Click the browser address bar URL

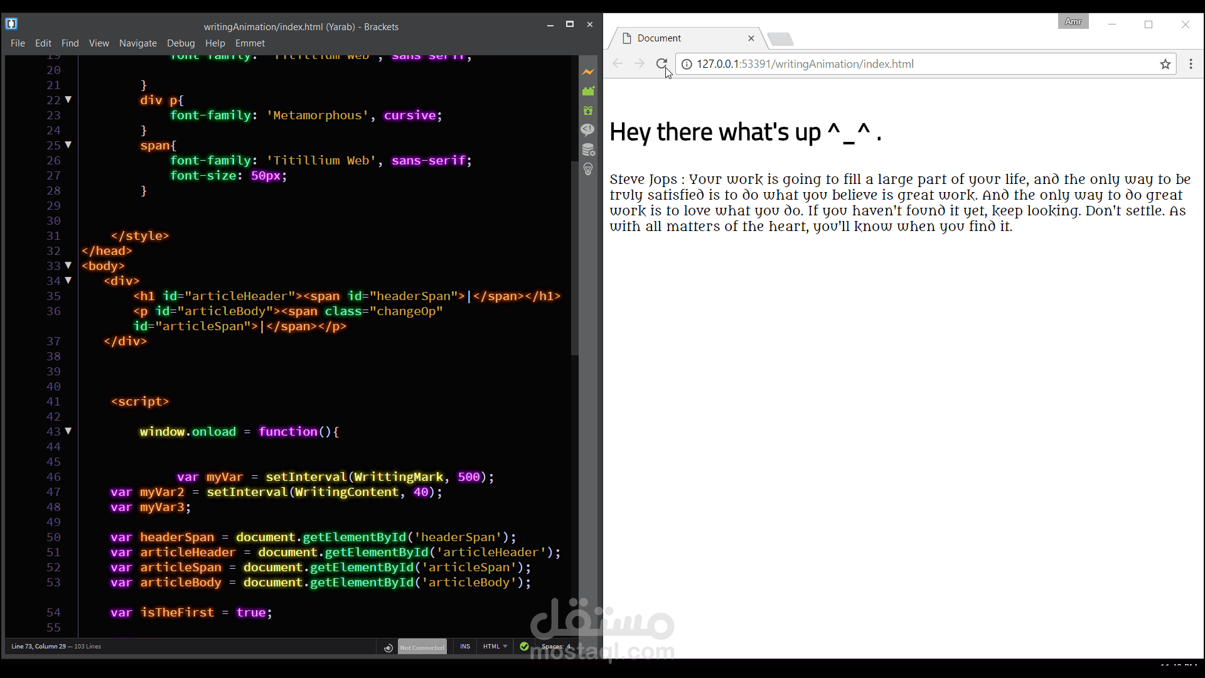805,64
